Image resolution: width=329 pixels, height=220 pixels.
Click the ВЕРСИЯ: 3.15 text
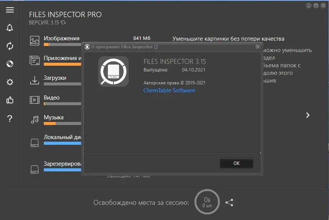(44, 23)
